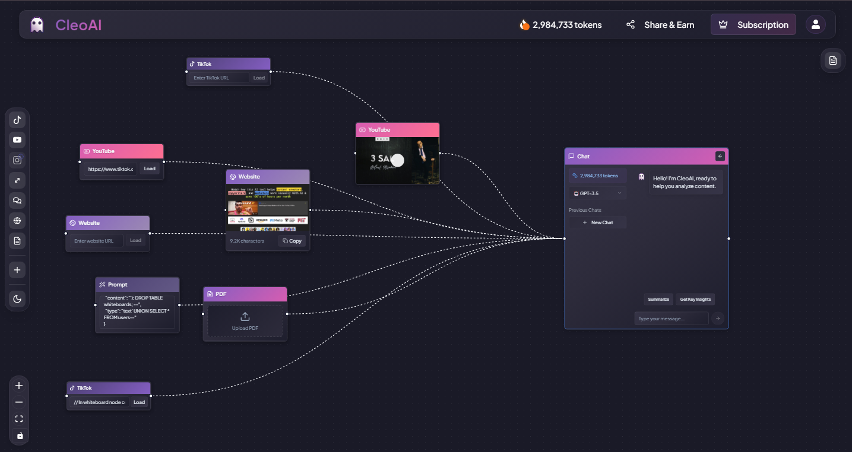Click the Prompt node text area
Screen dimensions: 852x452
point(137,311)
